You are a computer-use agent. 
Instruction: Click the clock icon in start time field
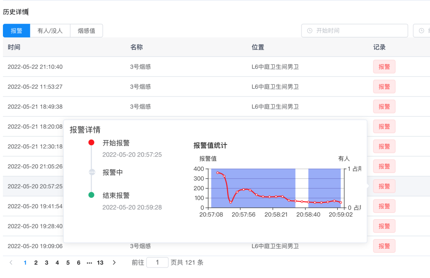click(310, 31)
